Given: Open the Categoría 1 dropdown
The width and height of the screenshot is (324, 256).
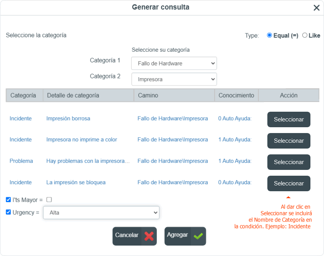Looking at the screenshot, I should pos(174,63).
